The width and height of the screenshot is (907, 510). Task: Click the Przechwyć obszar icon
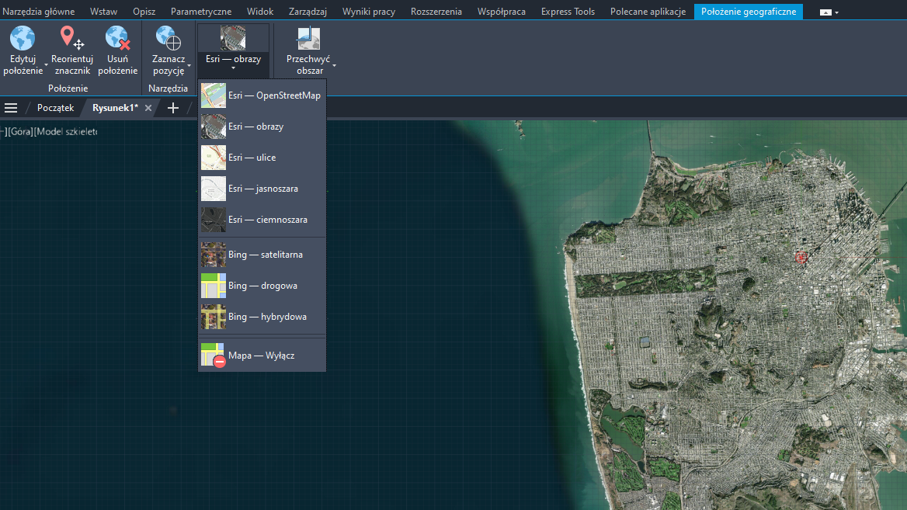[x=308, y=39]
